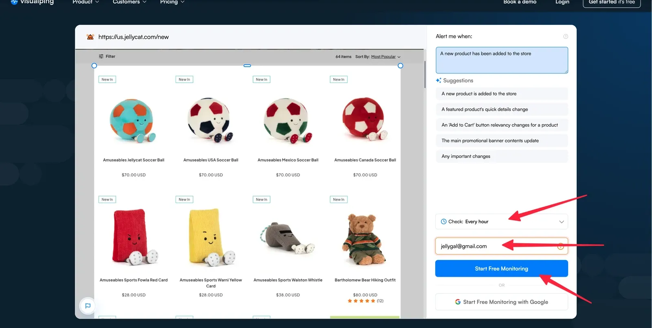Click the frequency dropdown chevron arrow

pos(562,222)
